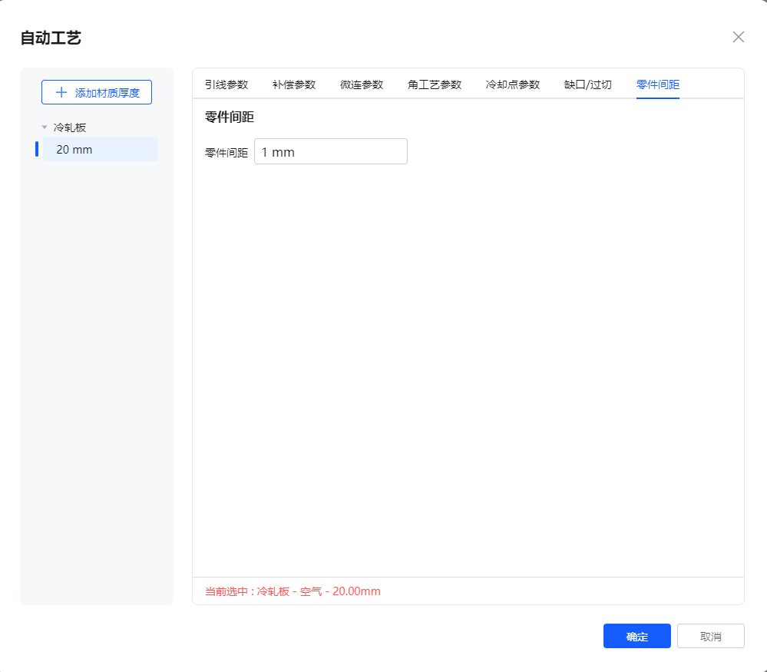Open the 补偿参数 tab

(294, 84)
